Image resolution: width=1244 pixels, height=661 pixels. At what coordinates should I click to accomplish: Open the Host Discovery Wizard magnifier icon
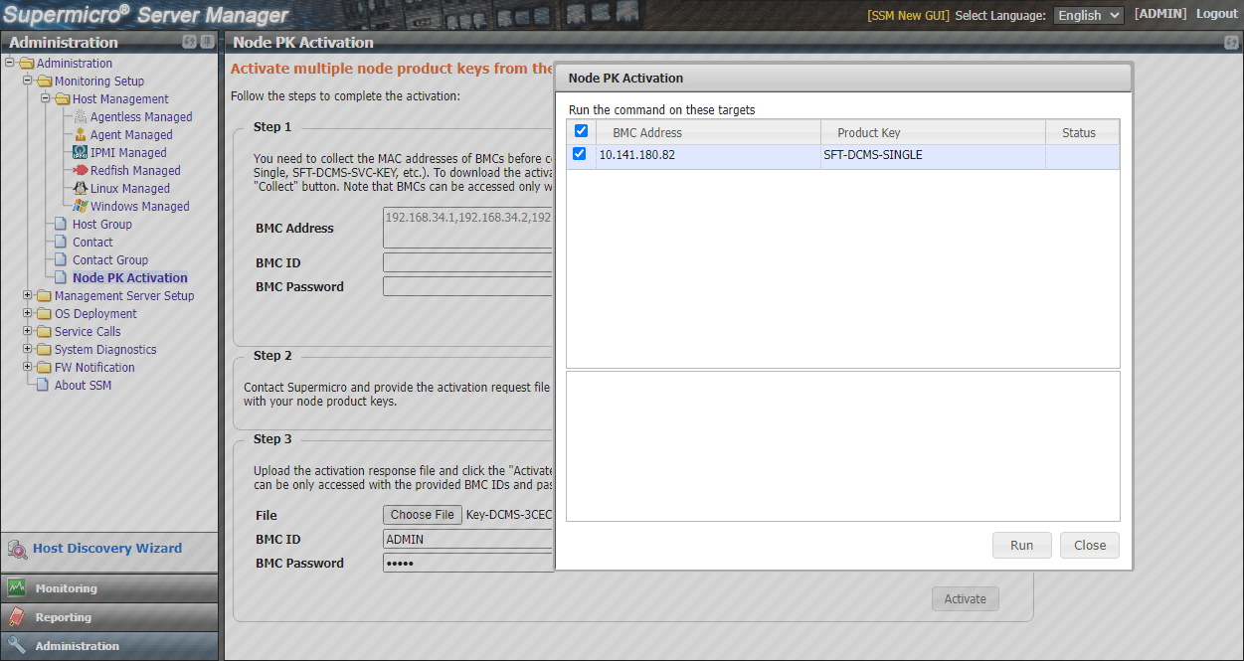point(18,549)
